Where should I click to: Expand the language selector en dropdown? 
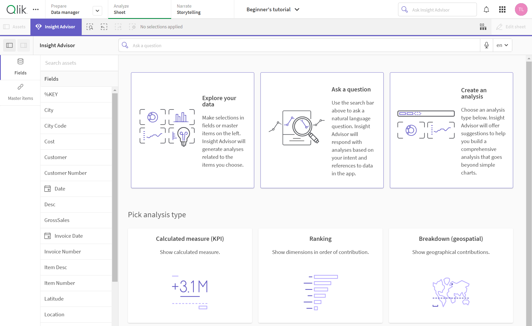tap(502, 45)
